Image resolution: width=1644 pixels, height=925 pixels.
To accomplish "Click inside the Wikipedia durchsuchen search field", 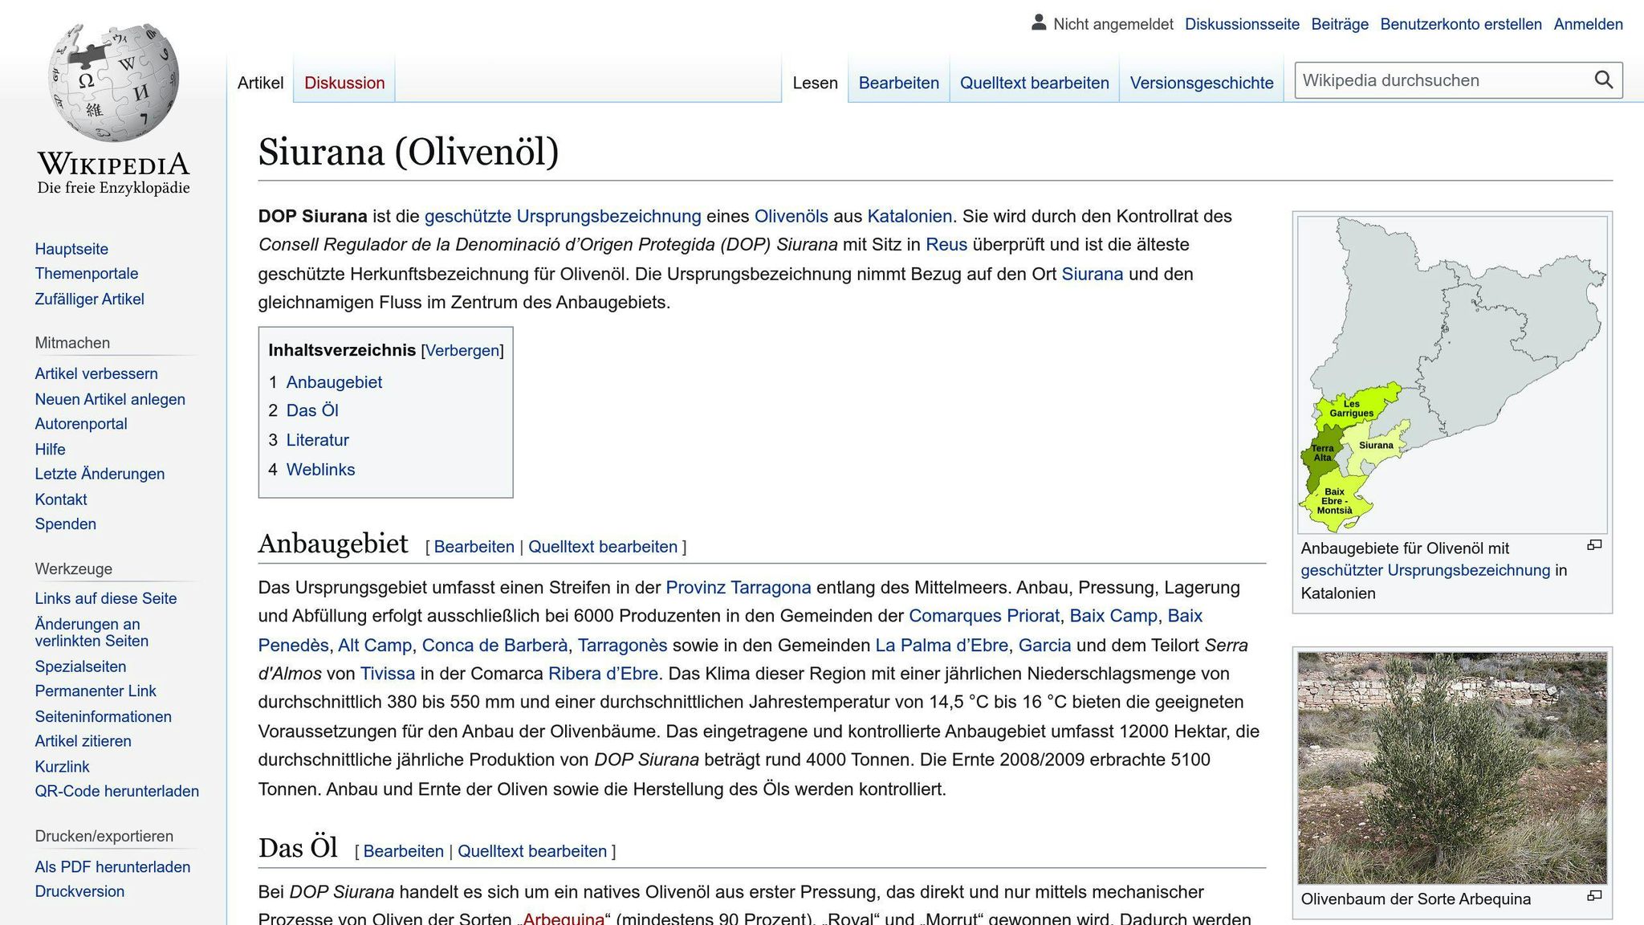I will 1441,80.
